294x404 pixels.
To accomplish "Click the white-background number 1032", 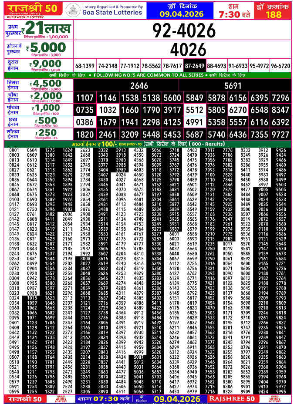I will click(x=108, y=110).
